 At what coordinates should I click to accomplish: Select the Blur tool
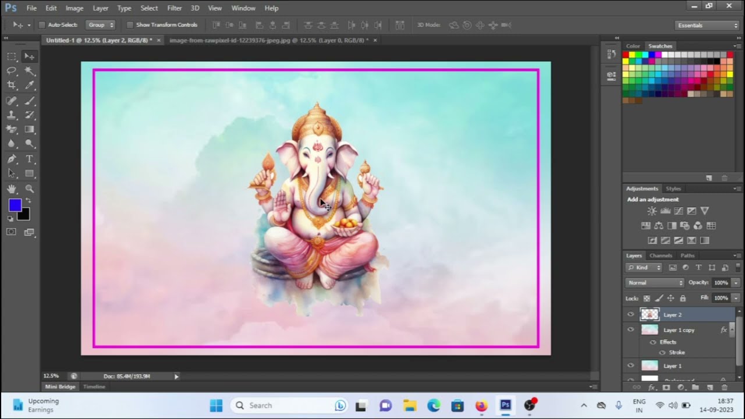[12, 144]
